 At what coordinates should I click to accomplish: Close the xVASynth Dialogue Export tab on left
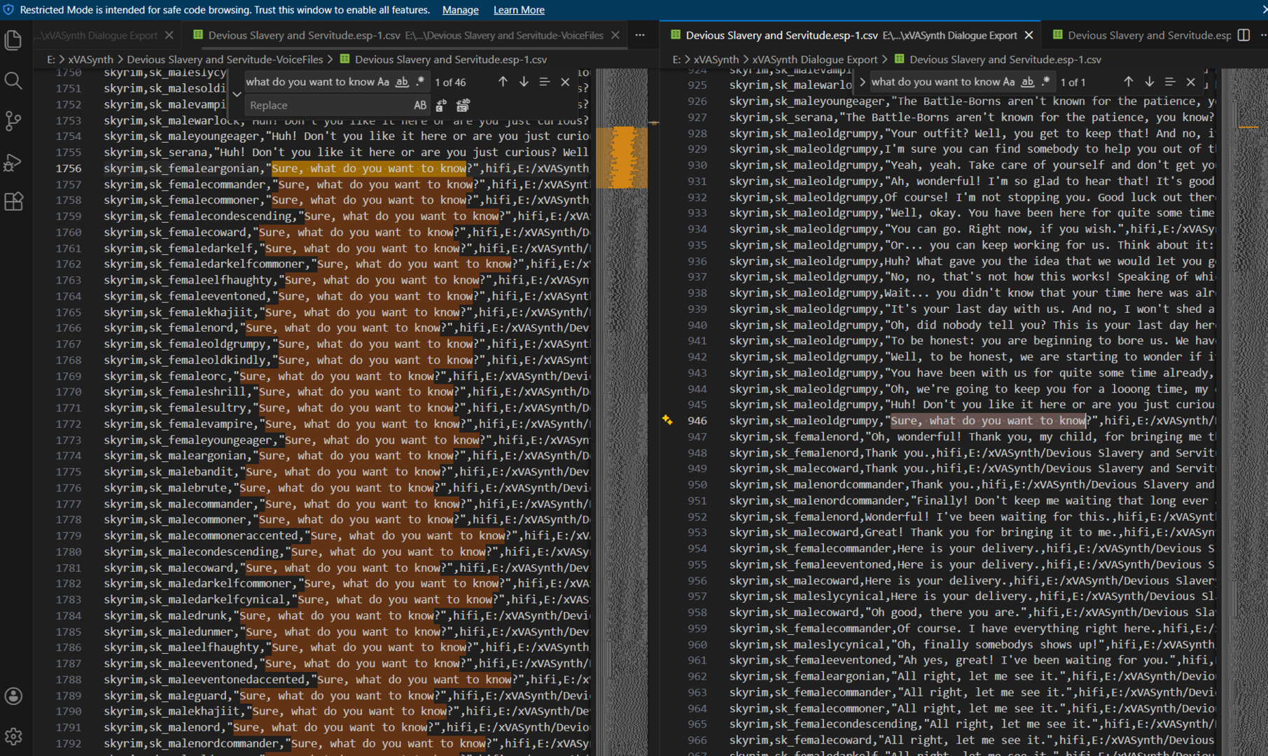[x=169, y=35]
